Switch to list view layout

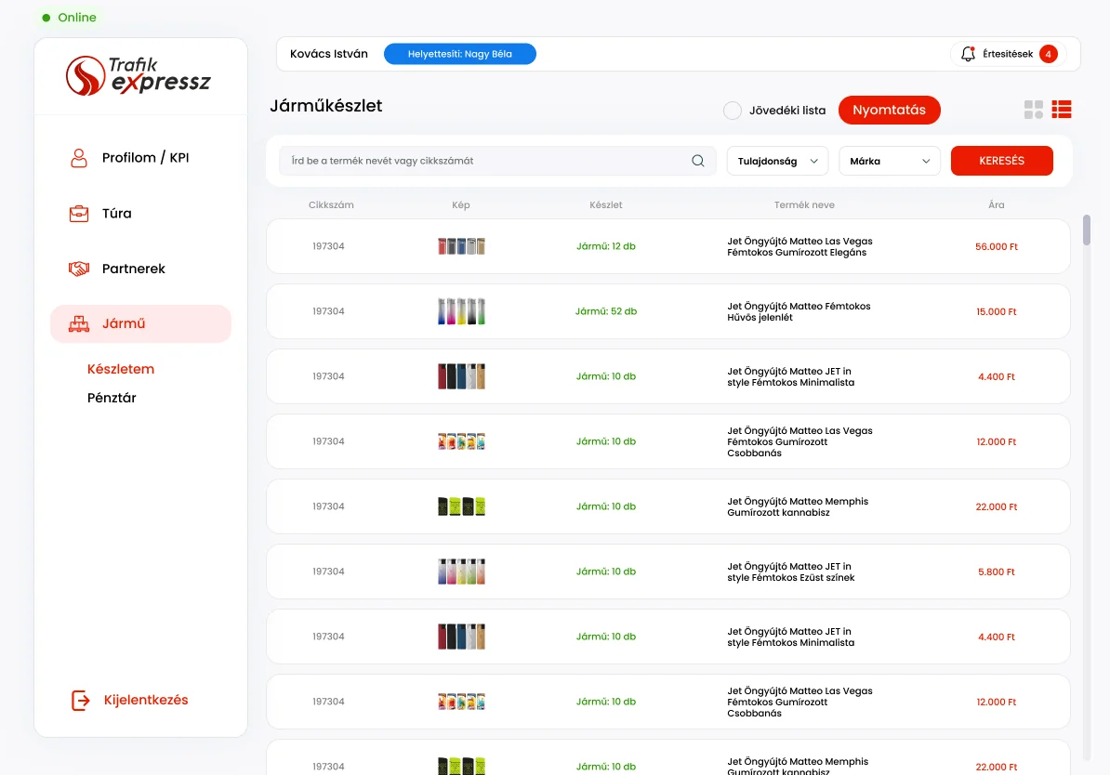[1061, 109]
